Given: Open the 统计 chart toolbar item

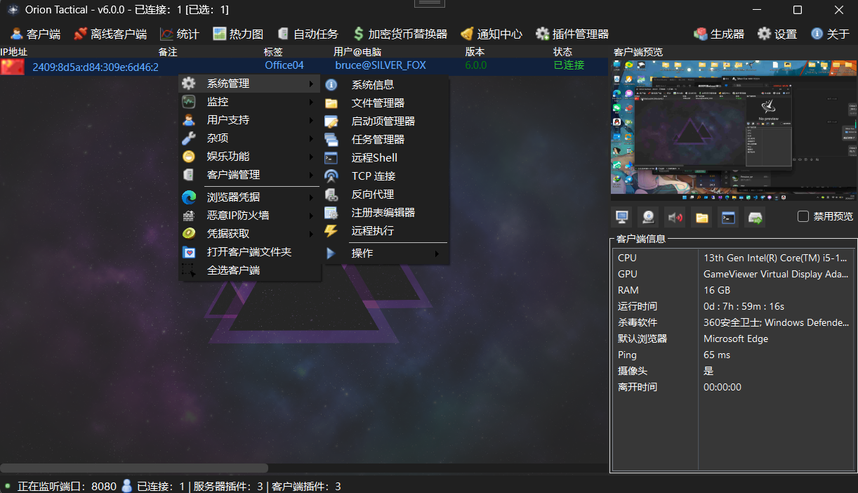Looking at the screenshot, I should click(179, 34).
